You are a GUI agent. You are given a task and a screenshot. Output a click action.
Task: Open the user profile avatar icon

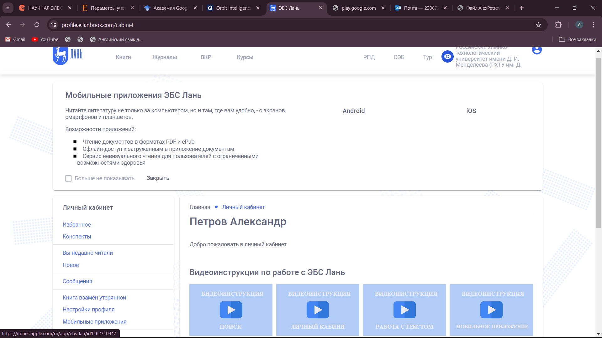[537, 50]
